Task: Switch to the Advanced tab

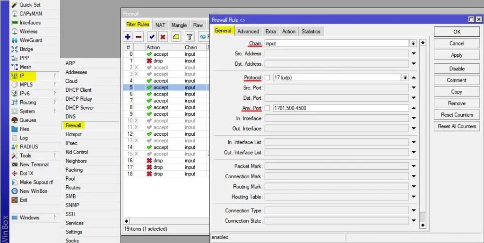Action: coord(248,31)
